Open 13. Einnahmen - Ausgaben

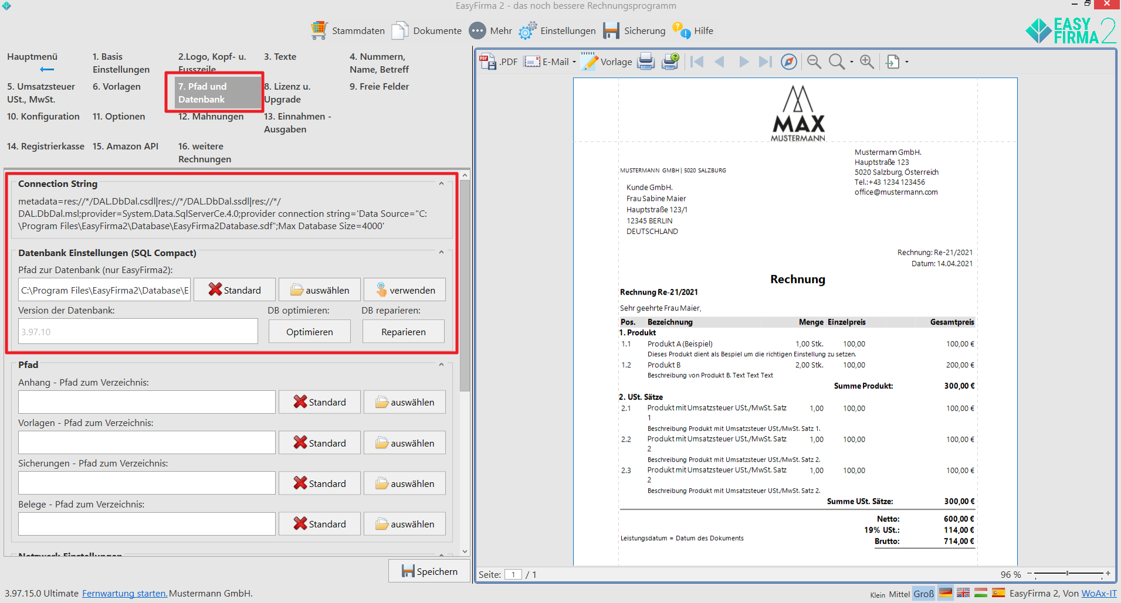pos(297,122)
